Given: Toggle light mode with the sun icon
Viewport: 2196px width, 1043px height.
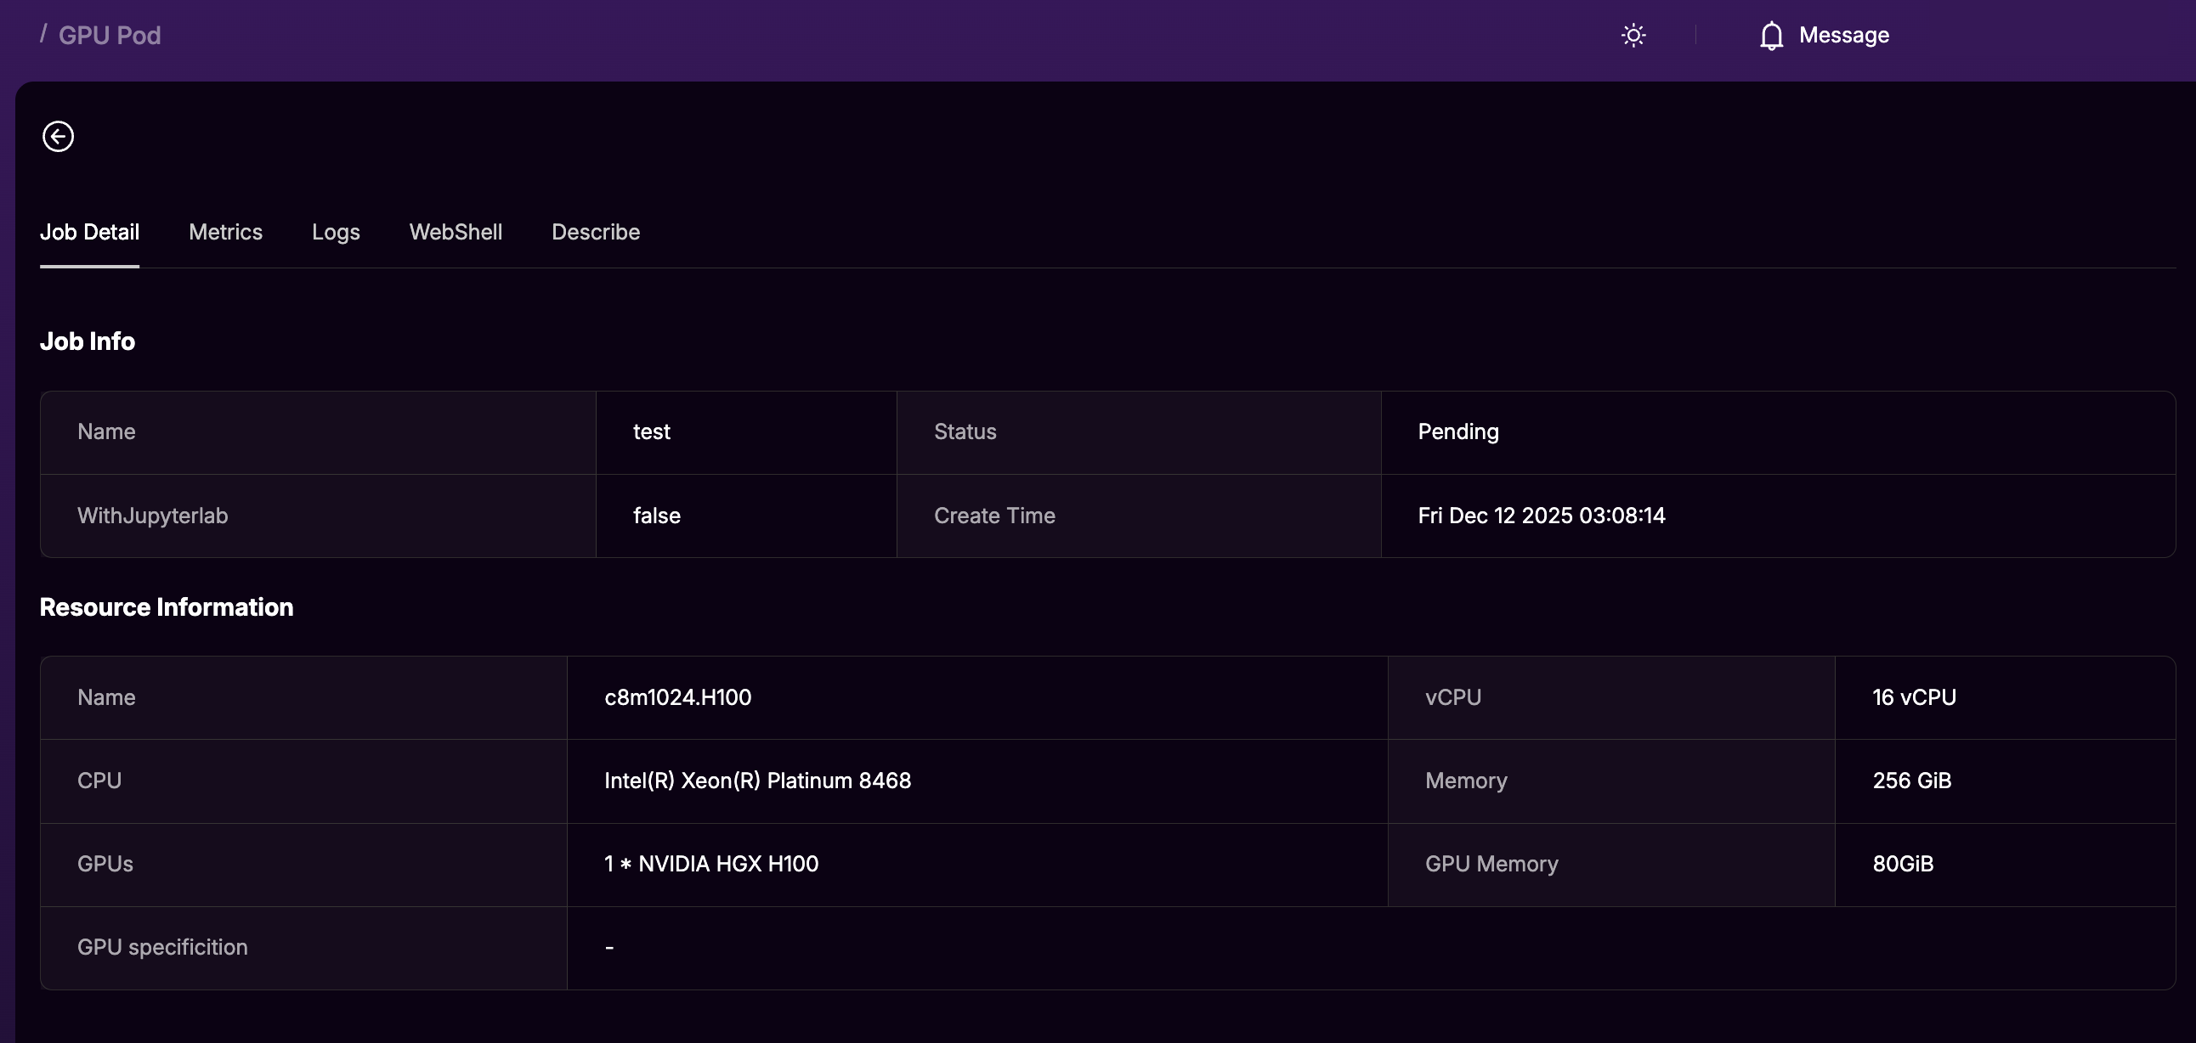Looking at the screenshot, I should [1633, 35].
